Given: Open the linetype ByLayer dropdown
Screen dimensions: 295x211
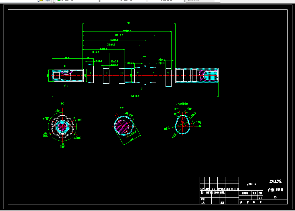Looking at the screenshot, I should pyautogui.click(x=123, y=1).
